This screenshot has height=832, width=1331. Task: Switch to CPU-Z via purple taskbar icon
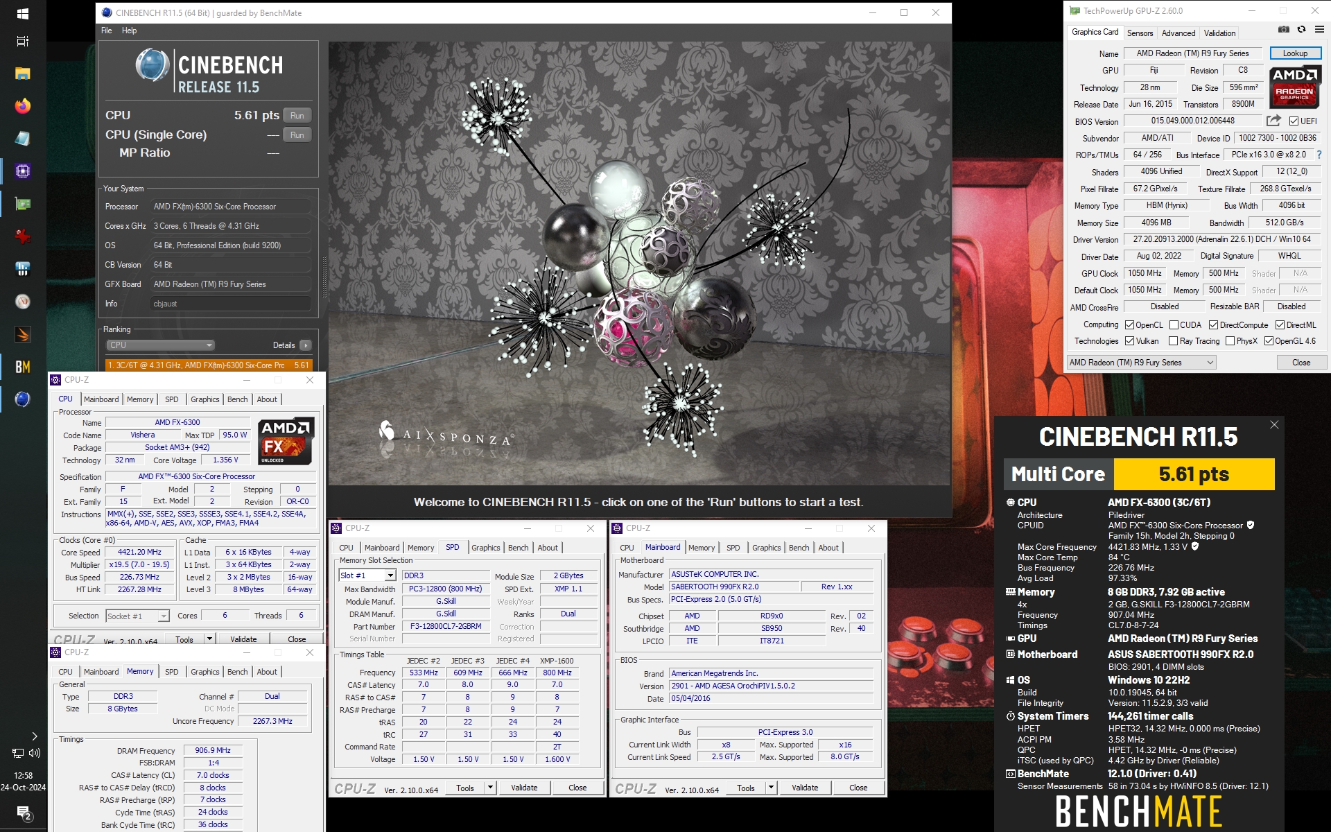point(23,171)
